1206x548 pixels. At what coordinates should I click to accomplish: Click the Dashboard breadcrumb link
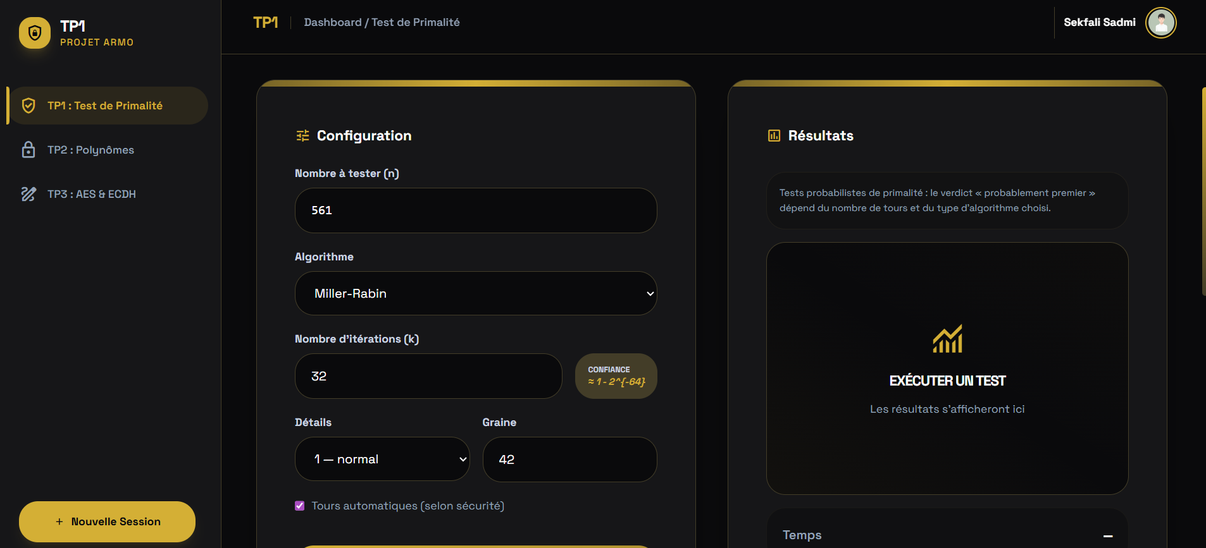click(332, 22)
